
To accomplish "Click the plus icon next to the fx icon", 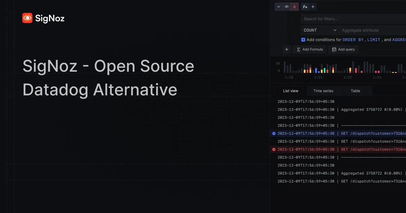I will coord(313,6).
